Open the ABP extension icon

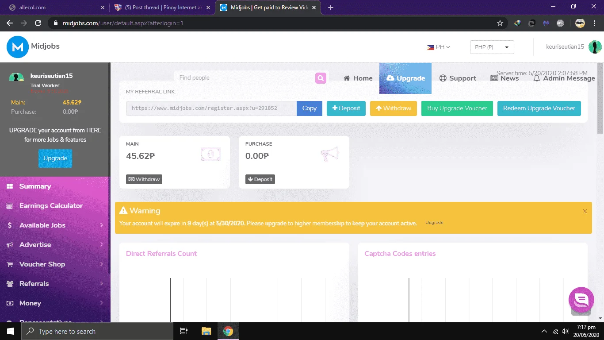pyautogui.click(x=560, y=23)
